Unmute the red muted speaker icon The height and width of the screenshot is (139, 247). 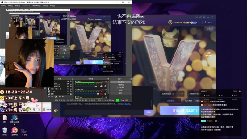(x=102, y=94)
